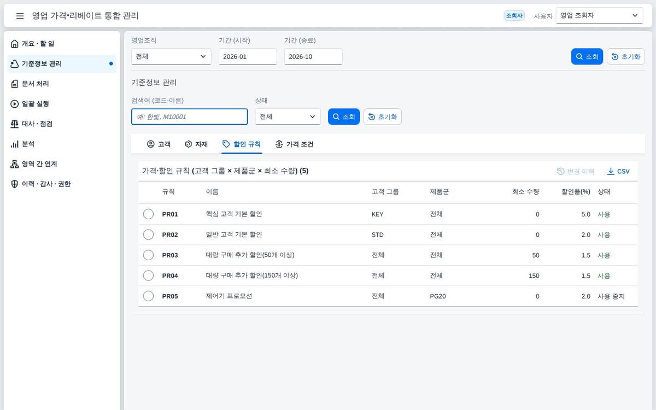The width and height of the screenshot is (656, 410).
Task: Switch to the 고객 tab
Action: click(159, 144)
